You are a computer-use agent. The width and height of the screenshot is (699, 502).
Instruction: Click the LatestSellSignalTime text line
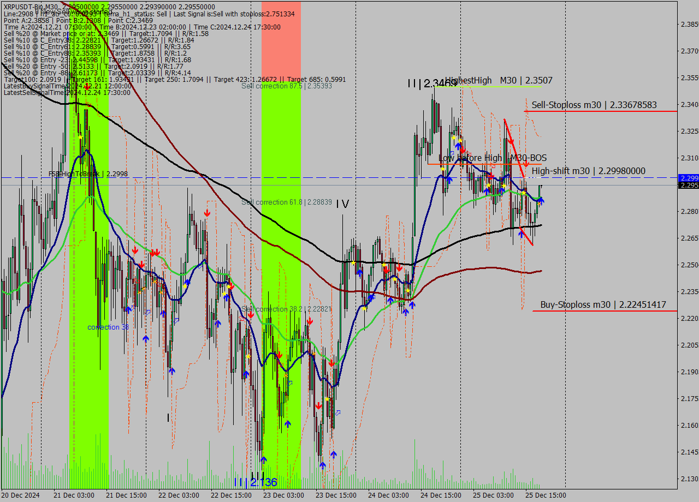tap(67, 92)
